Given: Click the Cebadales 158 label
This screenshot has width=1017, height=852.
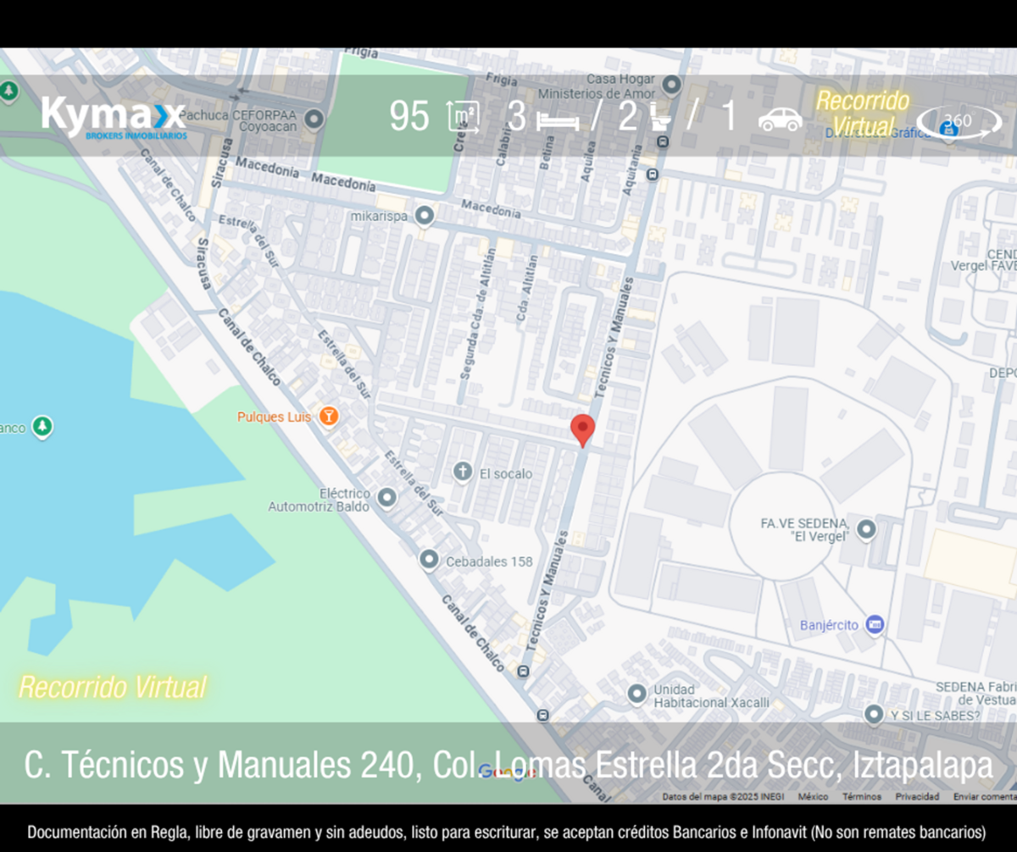Looking at the screenshot, I should pos(489,562).
